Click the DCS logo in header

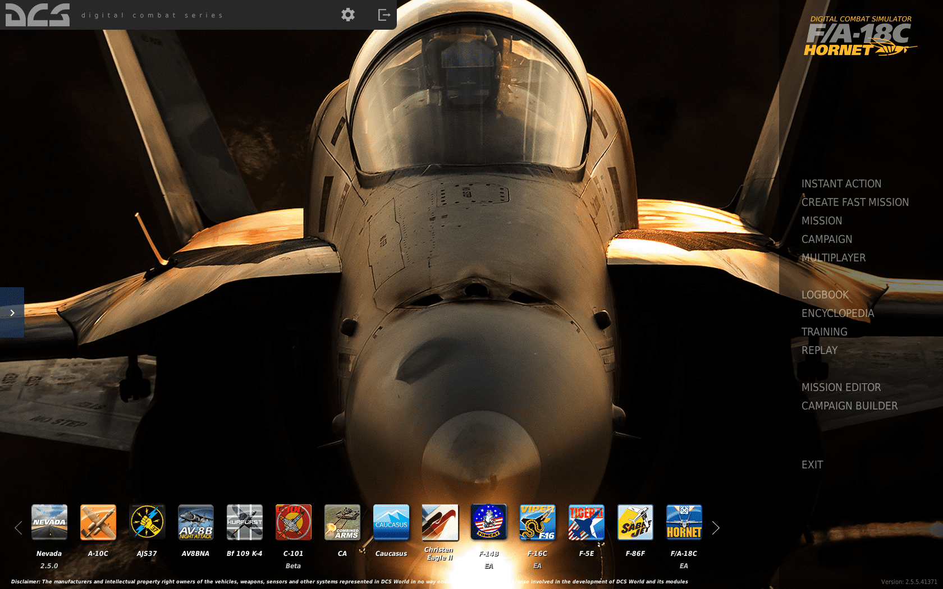(x=38, y=15)
